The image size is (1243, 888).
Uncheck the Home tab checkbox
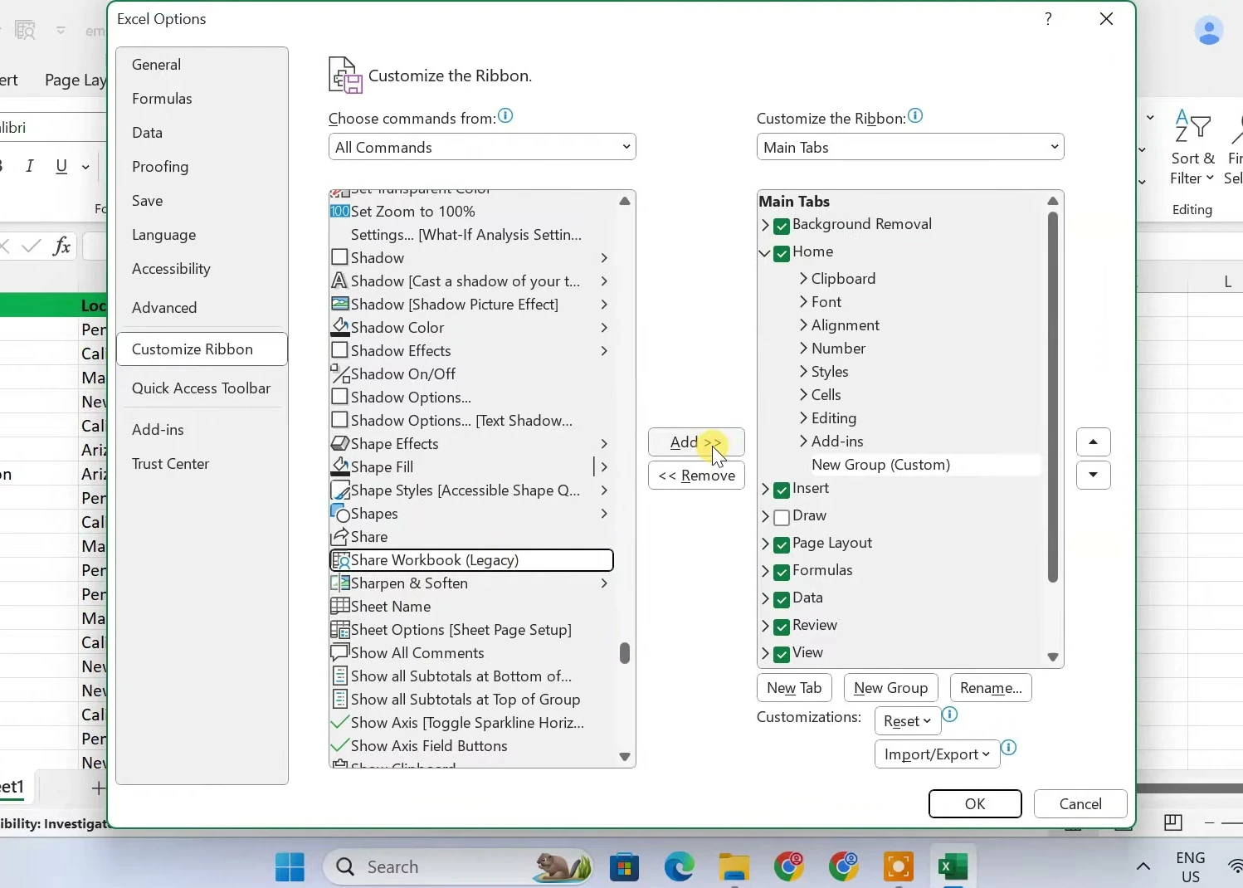click(x=782, y=253)
